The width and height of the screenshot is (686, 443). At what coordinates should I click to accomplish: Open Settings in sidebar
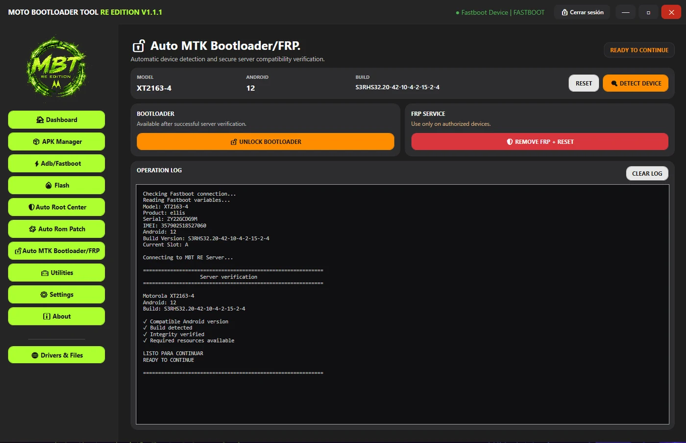(56, 294)
